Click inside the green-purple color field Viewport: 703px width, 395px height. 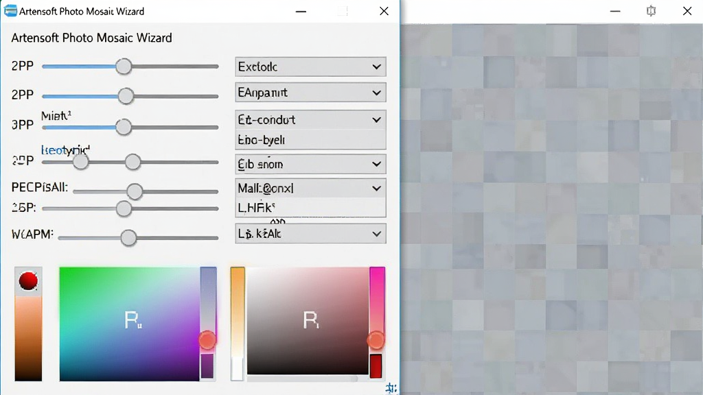[x=129, y=324]
